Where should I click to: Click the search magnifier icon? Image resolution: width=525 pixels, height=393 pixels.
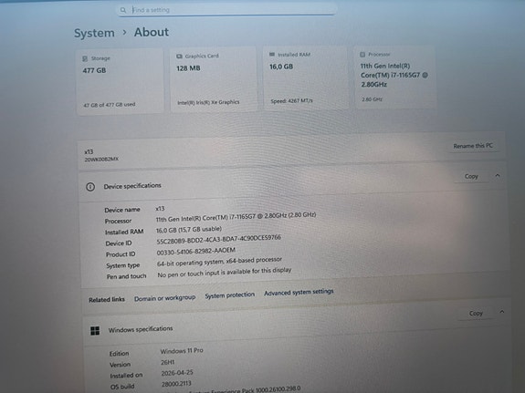click(x=123, y=10)
